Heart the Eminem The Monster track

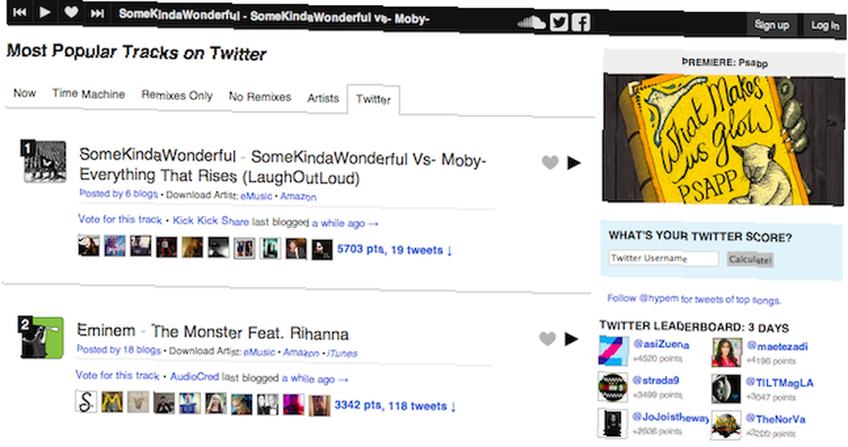click(x=547, y=338)
